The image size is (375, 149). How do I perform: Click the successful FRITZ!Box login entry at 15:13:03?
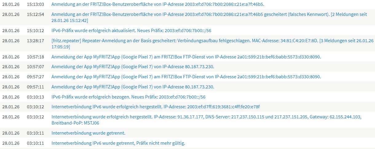tap(158, 5)
